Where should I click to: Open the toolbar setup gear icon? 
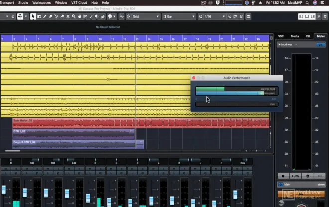(325, 16)
